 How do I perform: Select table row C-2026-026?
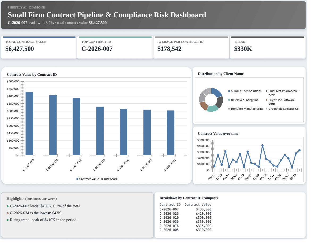tap(185, 213)
